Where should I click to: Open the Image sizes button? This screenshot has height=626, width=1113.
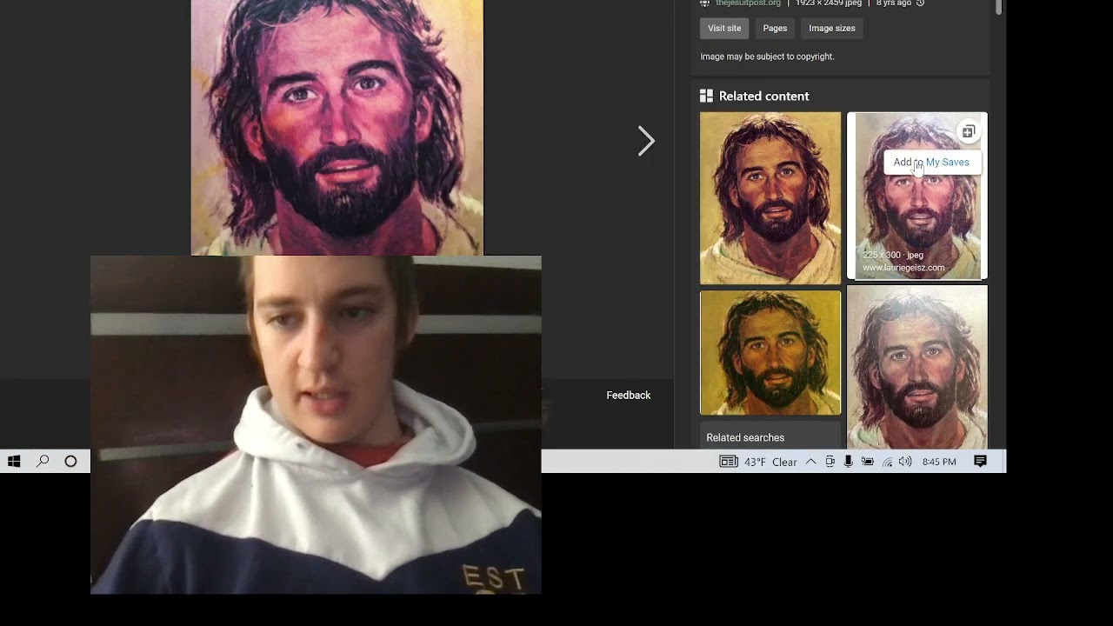point(832,29)
